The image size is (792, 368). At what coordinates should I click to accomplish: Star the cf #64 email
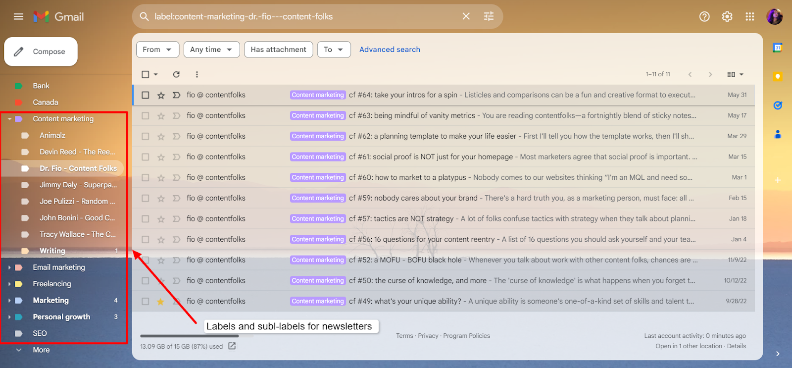161,95
